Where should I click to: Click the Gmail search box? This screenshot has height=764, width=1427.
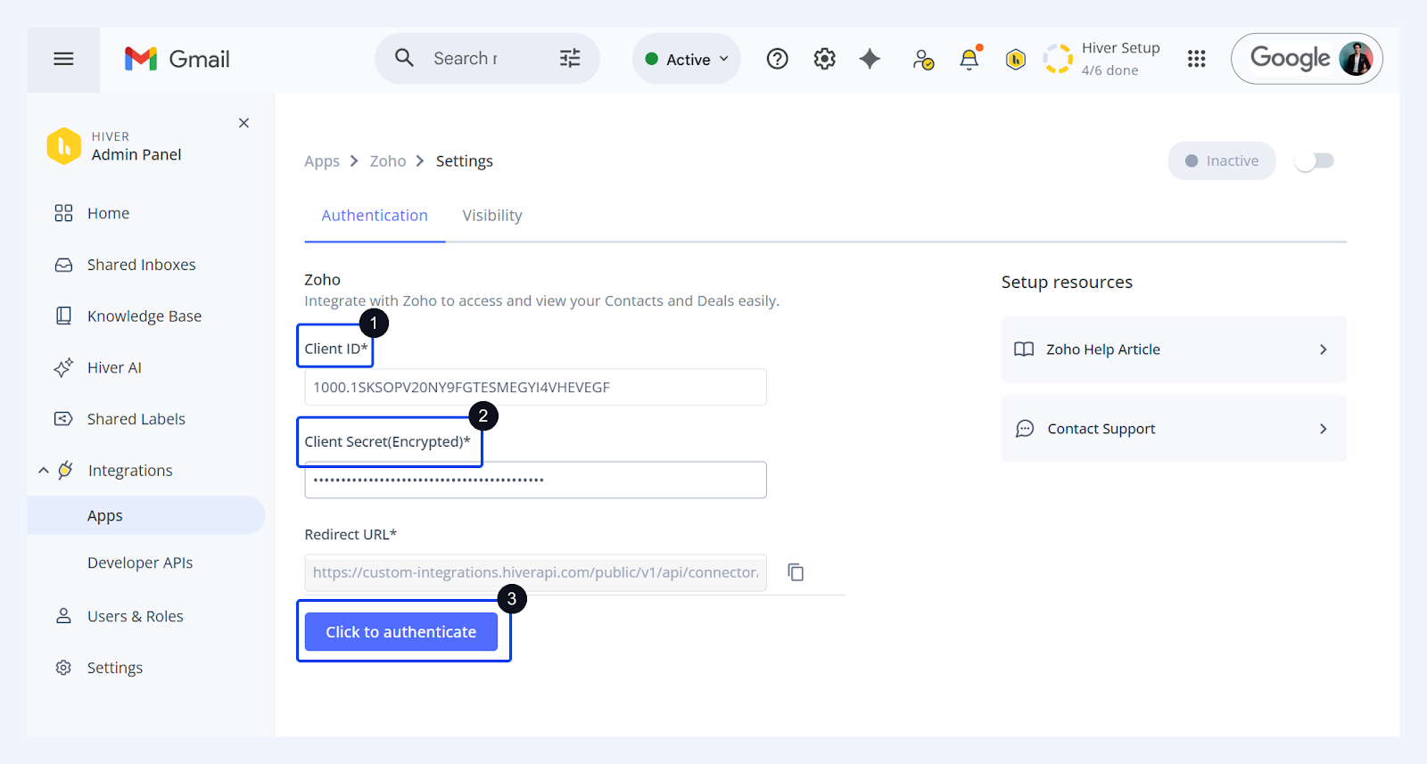(x=487, y=59)
